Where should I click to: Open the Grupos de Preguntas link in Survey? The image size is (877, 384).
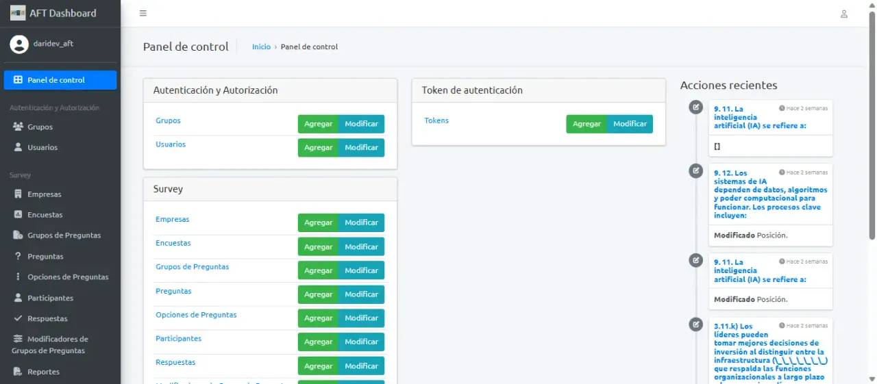pyautogui.click(x=192, y=267)
